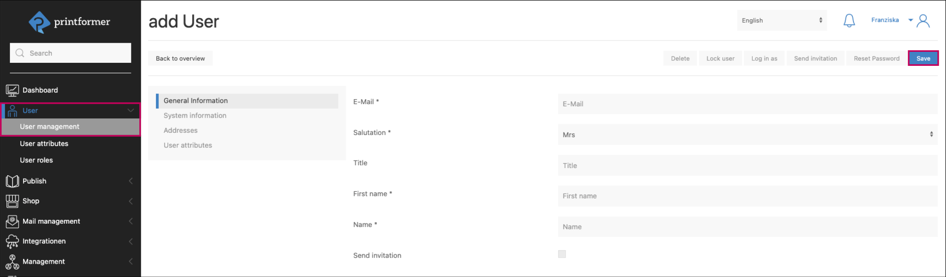Switch to System information tab

195,115
